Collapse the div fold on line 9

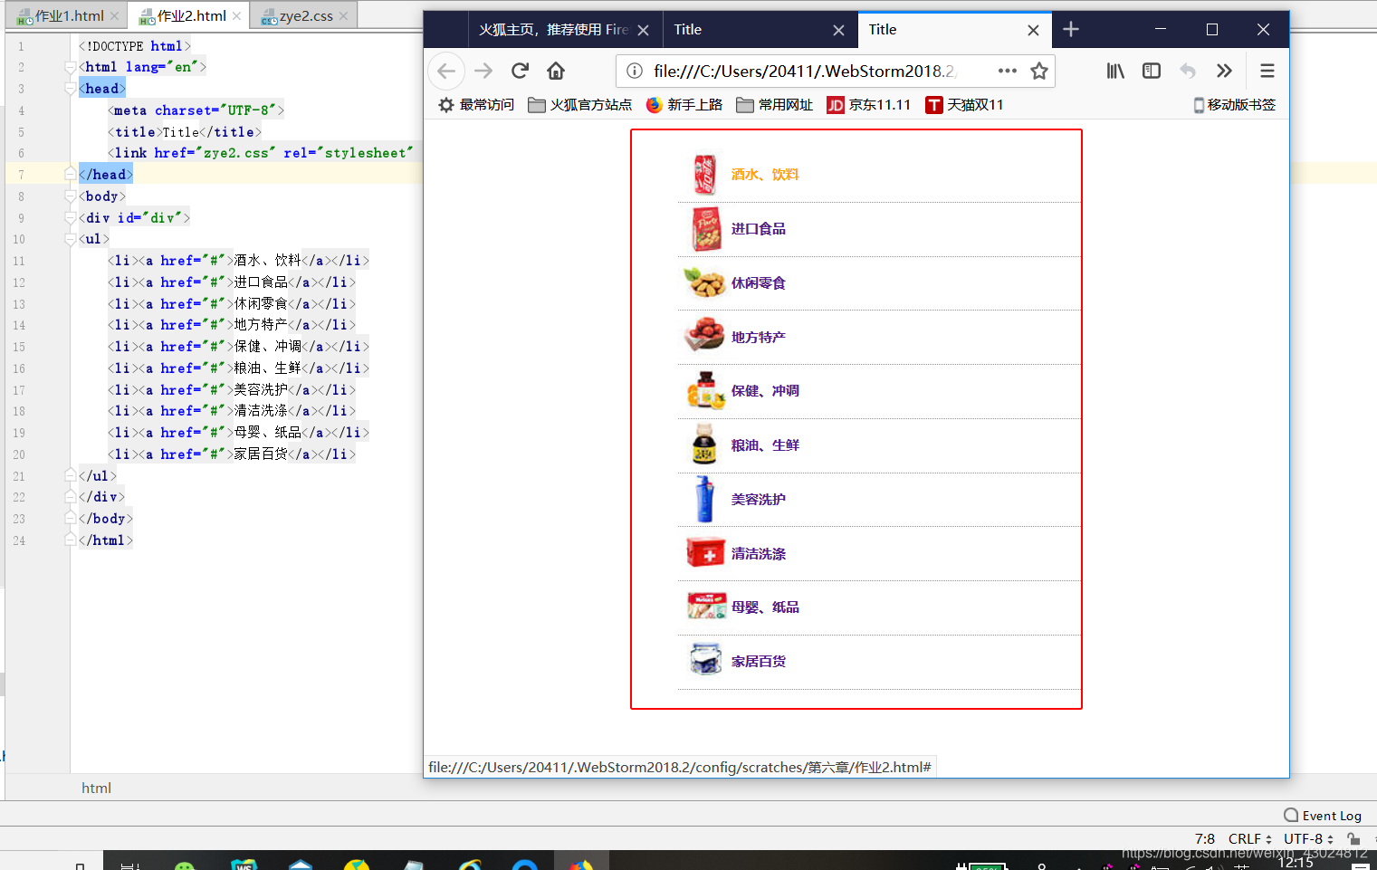71,218
